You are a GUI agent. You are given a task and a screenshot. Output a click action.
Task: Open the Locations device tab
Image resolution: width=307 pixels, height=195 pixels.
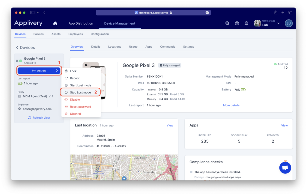pyautogui.click(x=115, y=47)
